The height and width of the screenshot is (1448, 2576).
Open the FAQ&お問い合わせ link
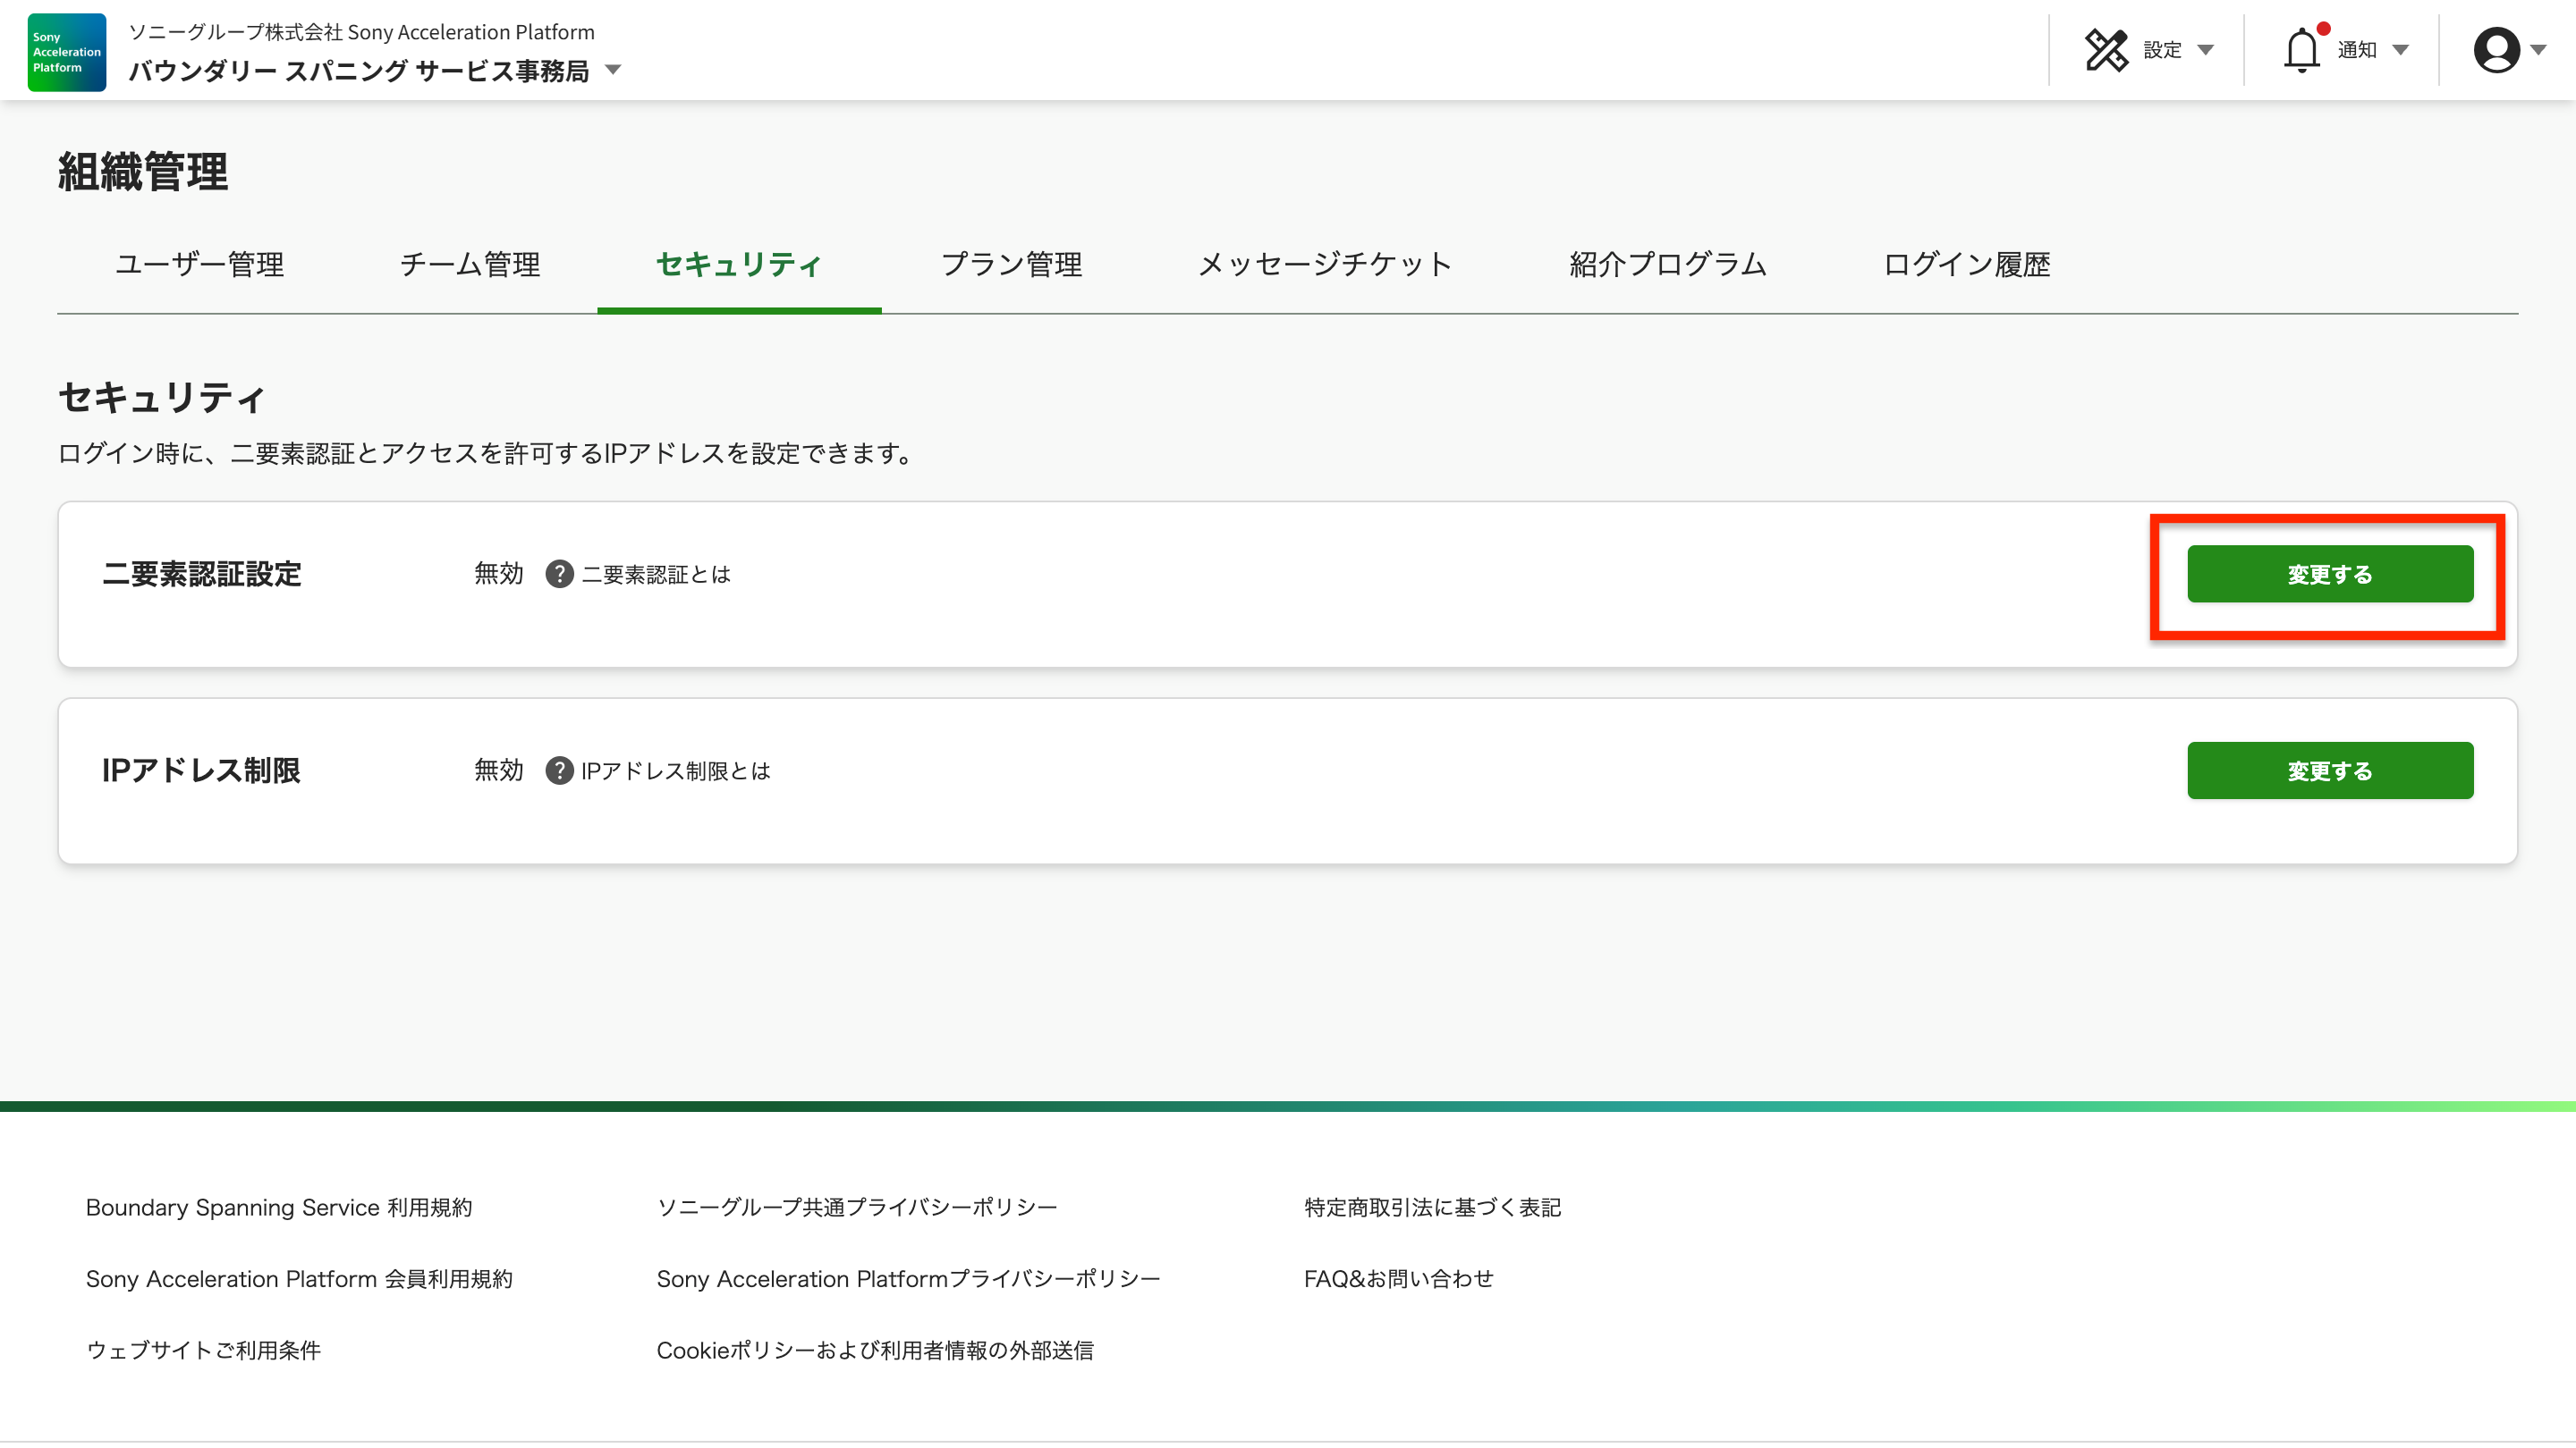(x=1398, y=1278)
